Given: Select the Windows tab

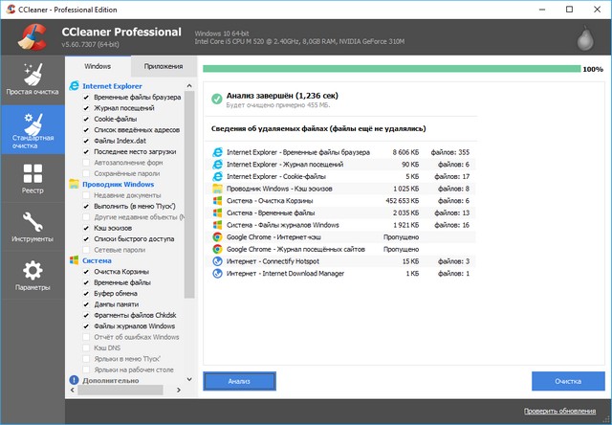Looking at the screenshot, I should click(x=98, y=67).
